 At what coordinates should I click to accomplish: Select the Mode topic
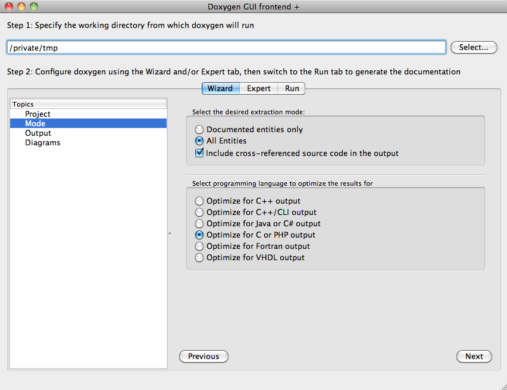click(x=88, y=123)
